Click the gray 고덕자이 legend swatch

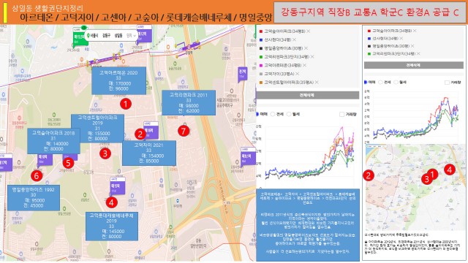[261, 74]
